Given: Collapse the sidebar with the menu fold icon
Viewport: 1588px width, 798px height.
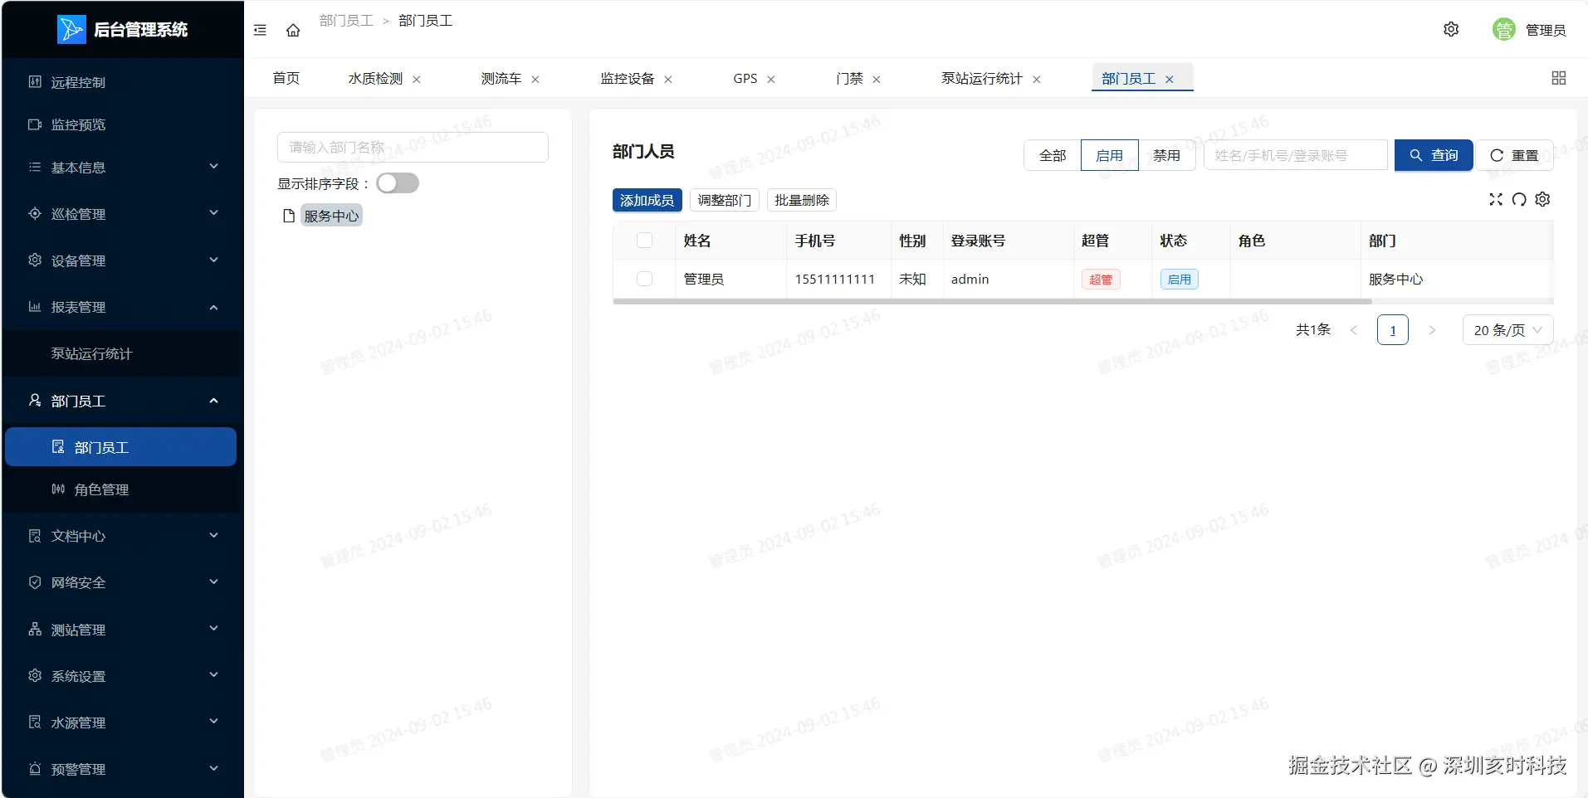Looking at the screenshot, I should 260,30.
